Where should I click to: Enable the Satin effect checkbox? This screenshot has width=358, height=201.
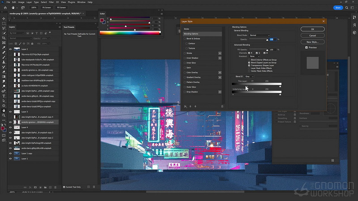tap(185, 68)
